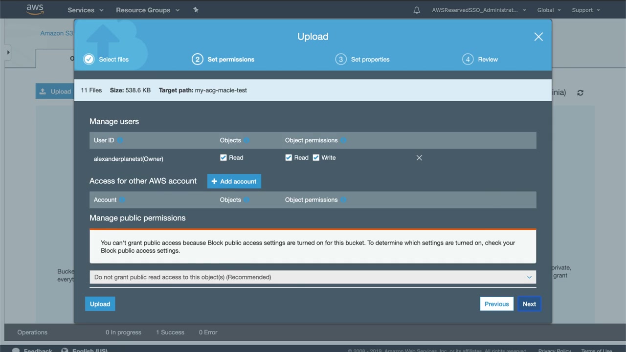Click the Upload button in the dialog
This screenshot has width=626, height=352.
(x=100, y=304)
